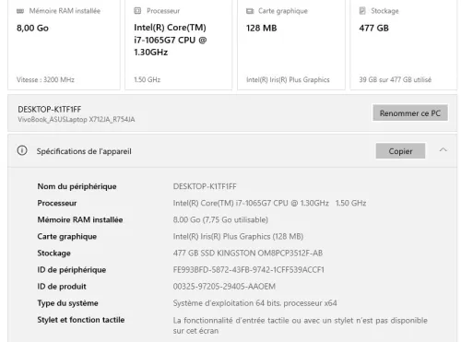The image size is (461, 342).
Task: Click ID de périphérique label
Action: 72,270
